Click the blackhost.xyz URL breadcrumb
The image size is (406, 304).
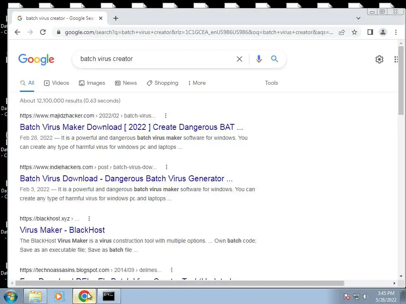click(x=50, y=218)
